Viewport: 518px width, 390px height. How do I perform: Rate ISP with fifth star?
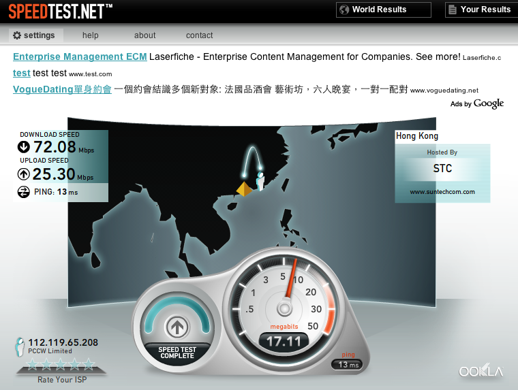[x=89, y=364]
